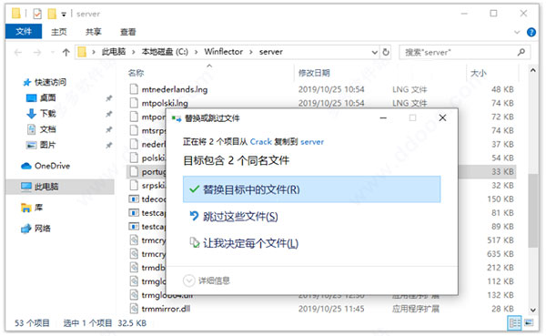Go back with the left arrow

click(18, 52)
